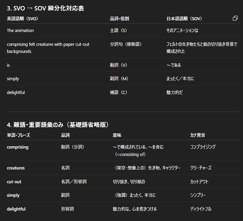243x221 pixels.
Task: Select the "まったく／本当に" cell
Action: [180, 79]
